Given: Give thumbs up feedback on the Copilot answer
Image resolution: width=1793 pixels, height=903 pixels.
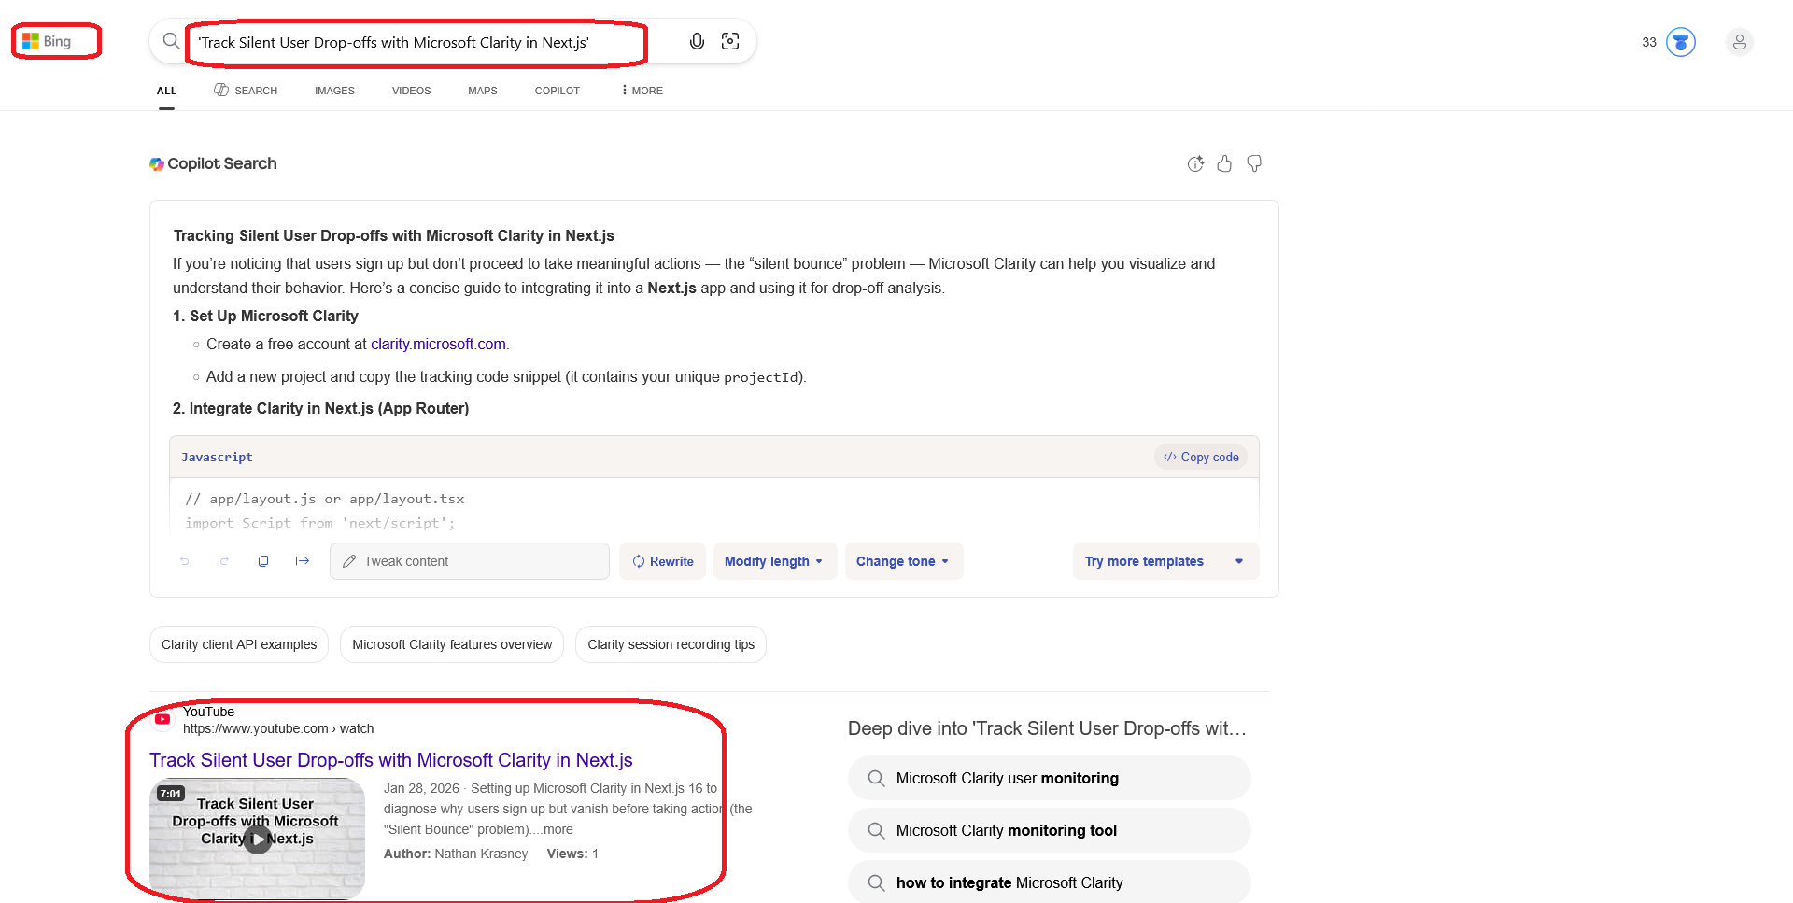Looking at the screenshot, I should coord(1224,163).
